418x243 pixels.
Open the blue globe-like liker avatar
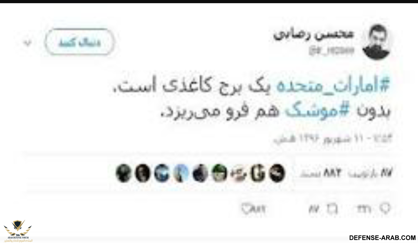[x=162, y=173]
